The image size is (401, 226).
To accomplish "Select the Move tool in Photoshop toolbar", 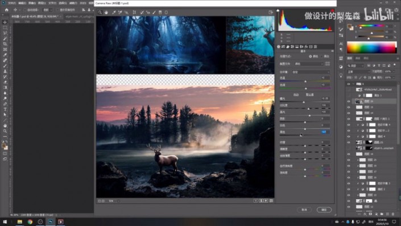I will 5,22.
